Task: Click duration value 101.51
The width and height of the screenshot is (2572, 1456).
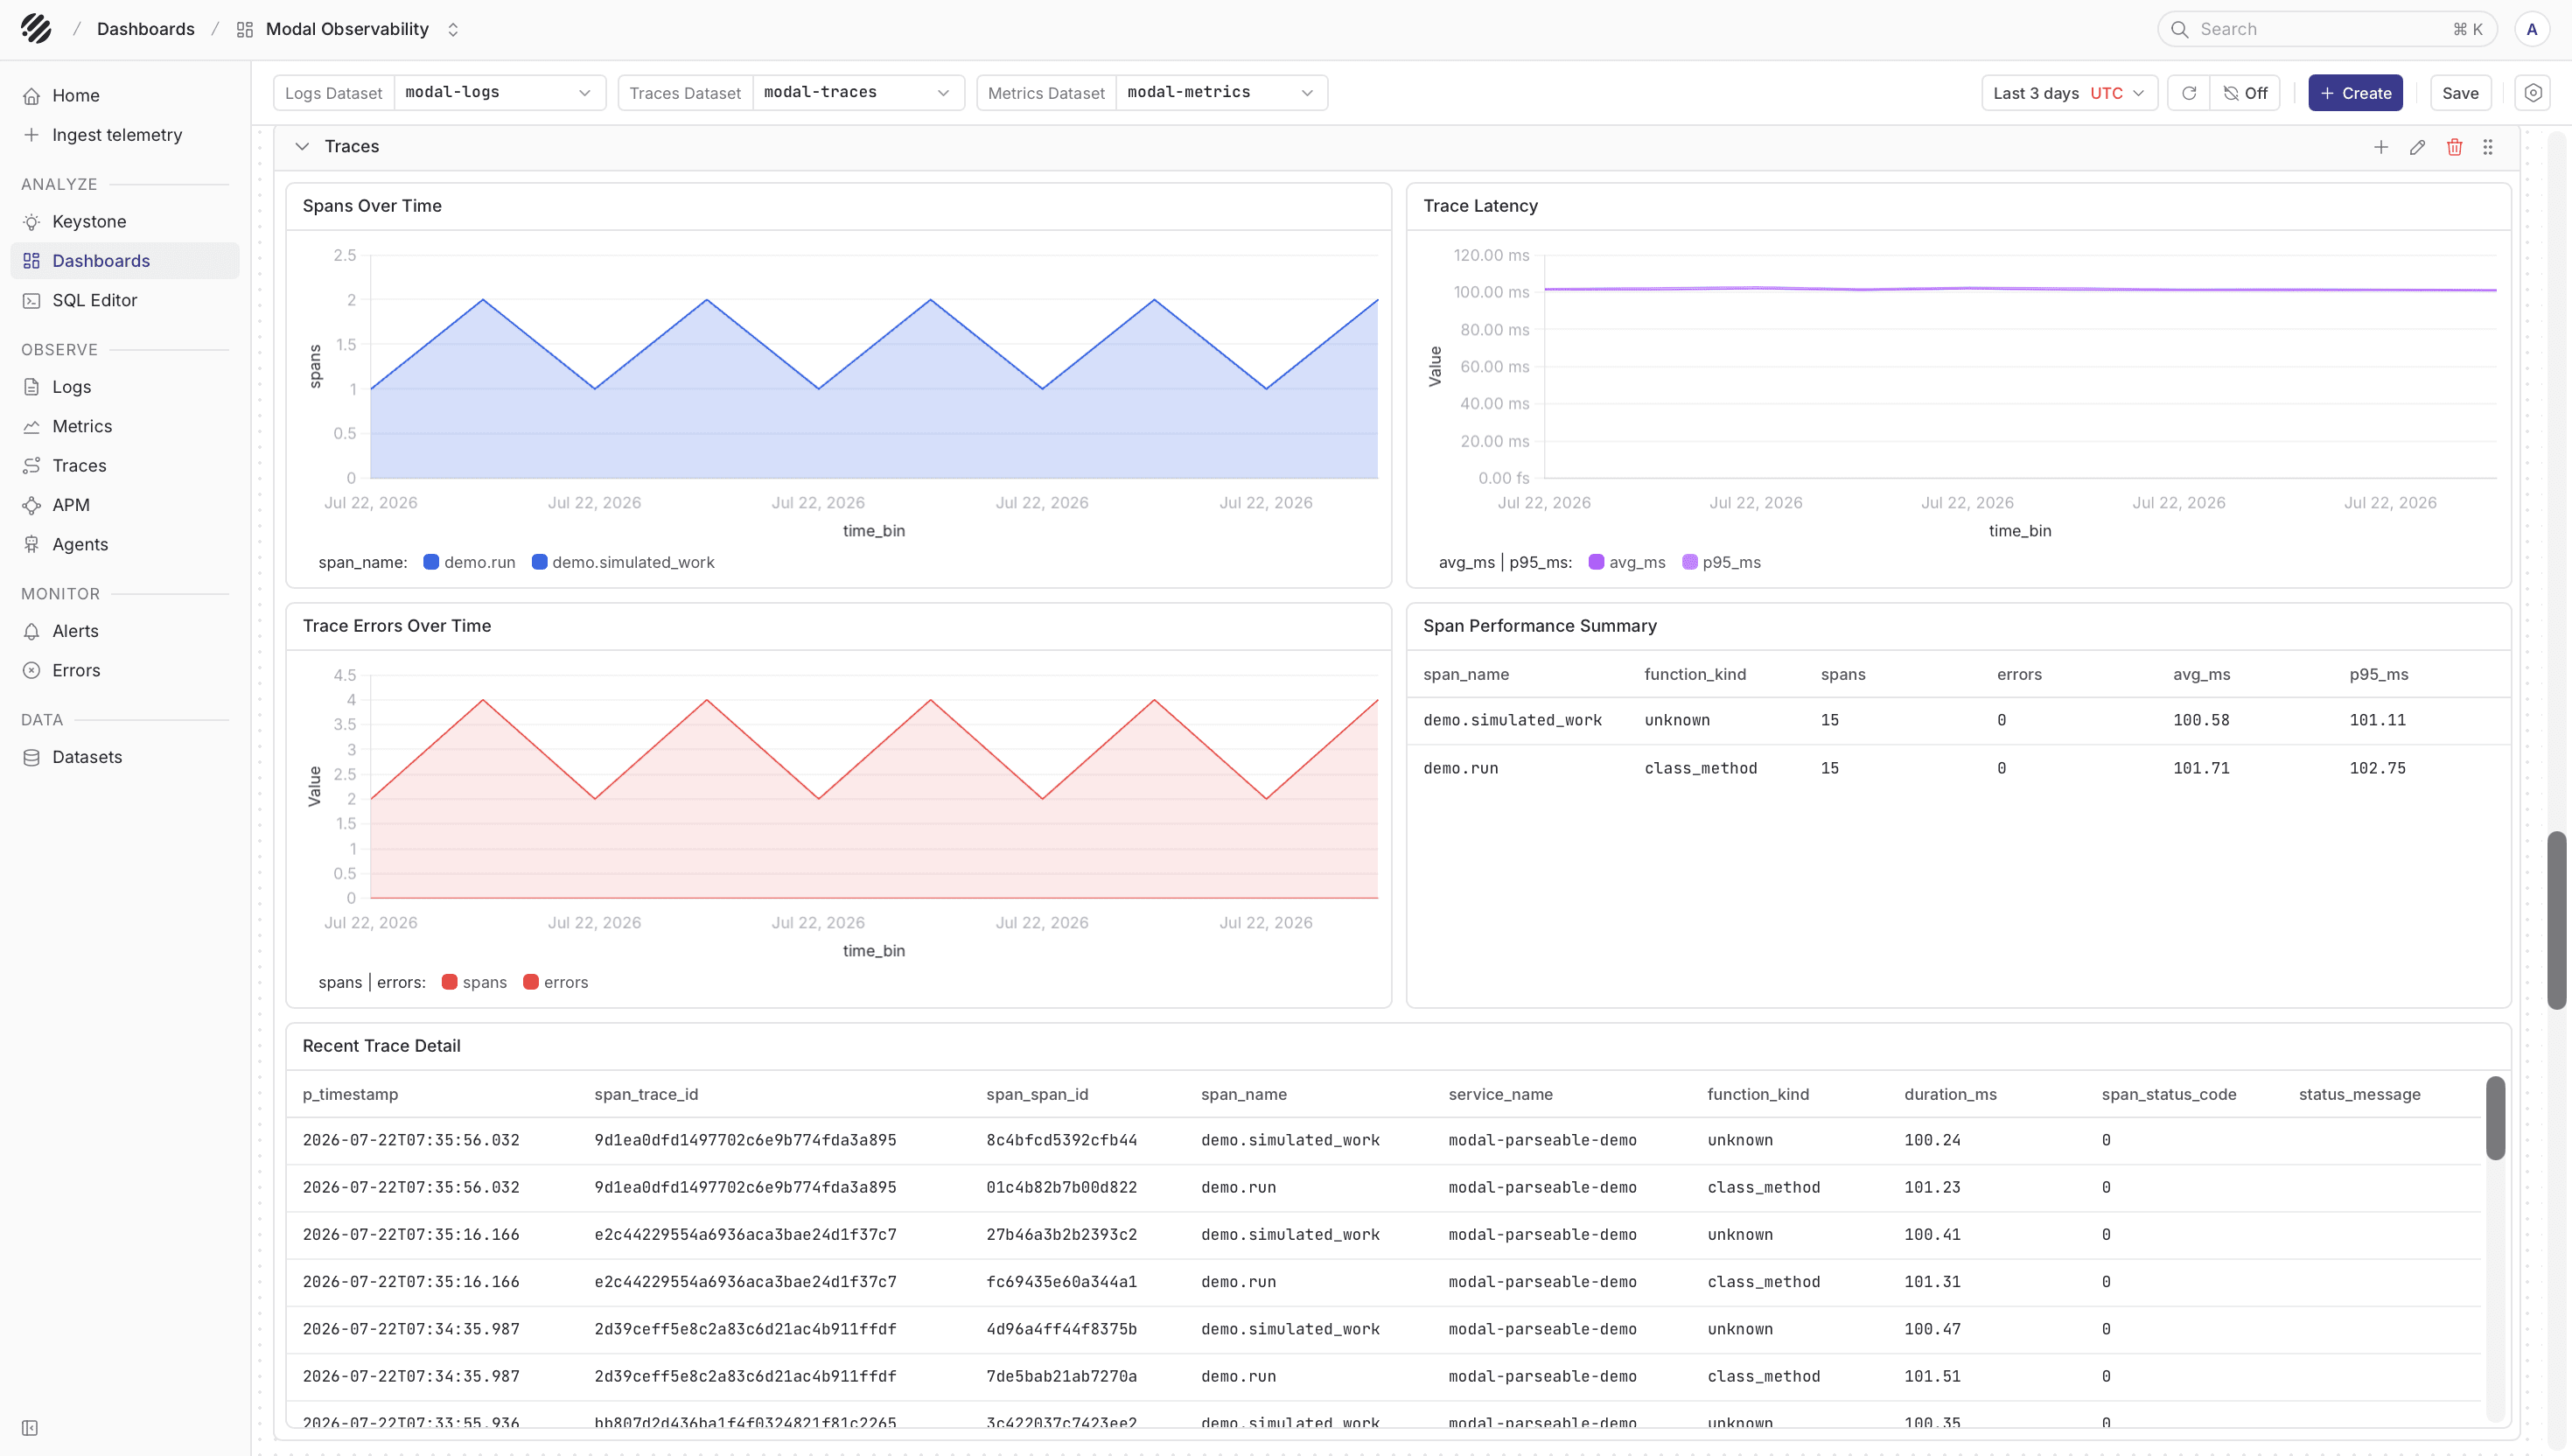Action: (x=1932, y=1376)
